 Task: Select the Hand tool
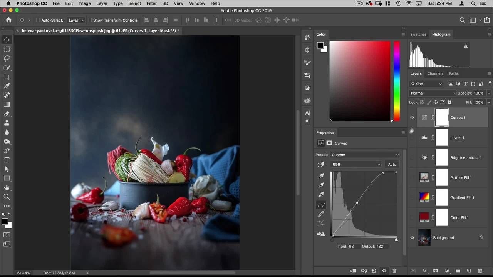point(7,187)
